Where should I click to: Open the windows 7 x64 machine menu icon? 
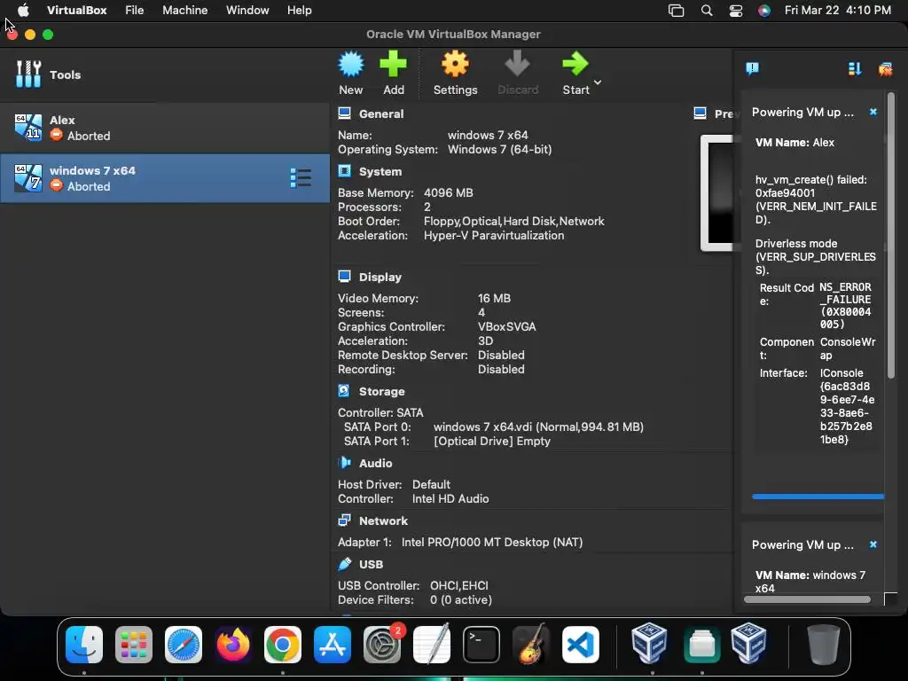(x=301, y=177)
